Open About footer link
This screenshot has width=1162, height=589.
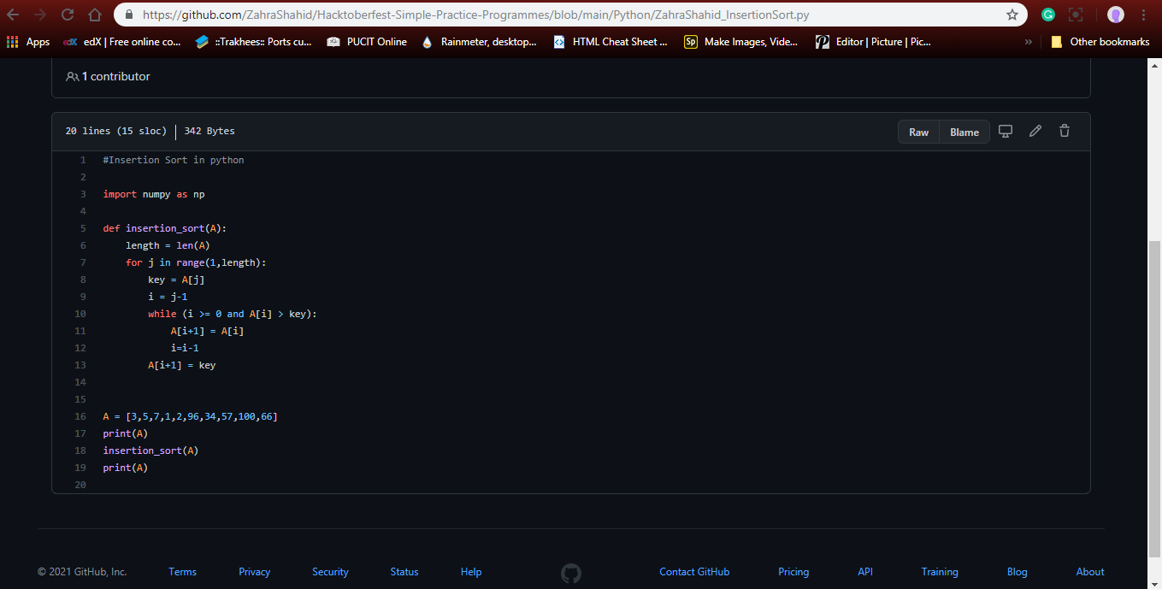point(1090,572)
